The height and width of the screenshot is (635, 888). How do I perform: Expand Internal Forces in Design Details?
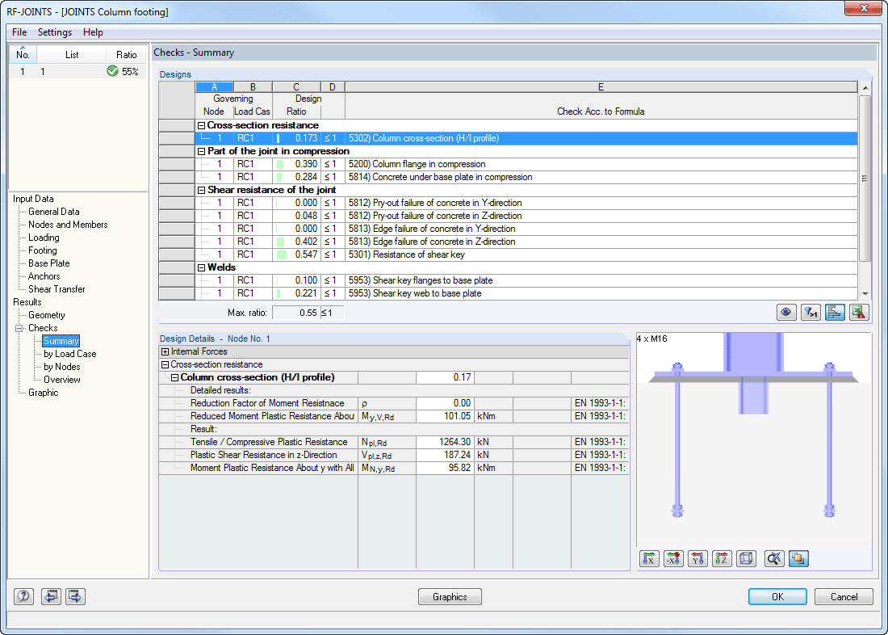pyautogui.click(x=165, y=352)
